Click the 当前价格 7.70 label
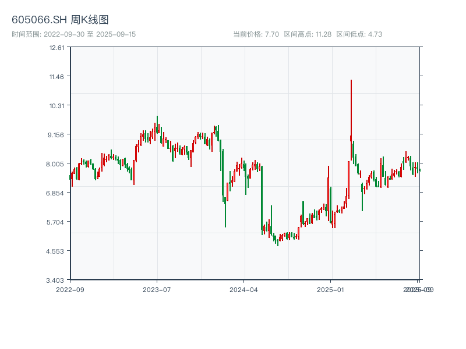 coord(256,34)
